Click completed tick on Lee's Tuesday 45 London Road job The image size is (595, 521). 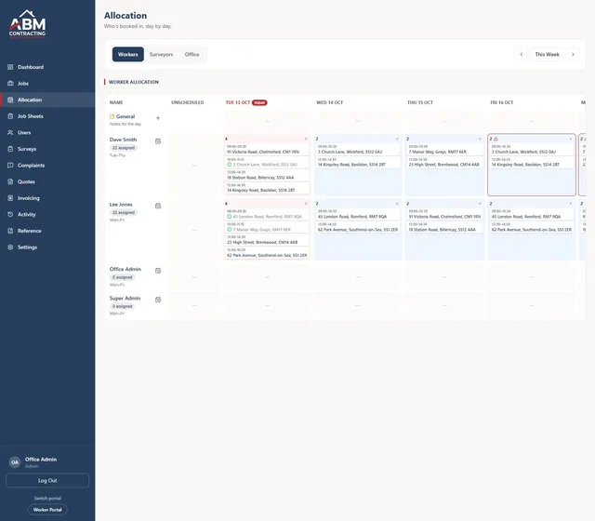(230, 217)
